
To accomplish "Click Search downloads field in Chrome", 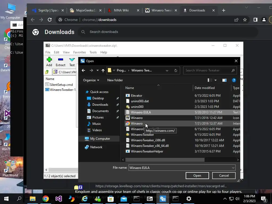I will (167, 32).
